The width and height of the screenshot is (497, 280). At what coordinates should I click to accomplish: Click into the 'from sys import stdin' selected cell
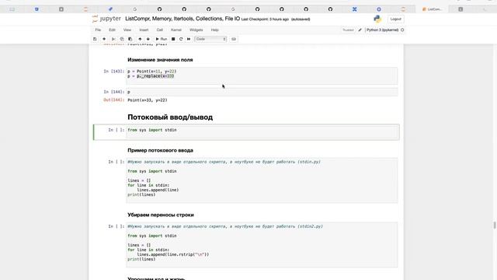(262, 131)
